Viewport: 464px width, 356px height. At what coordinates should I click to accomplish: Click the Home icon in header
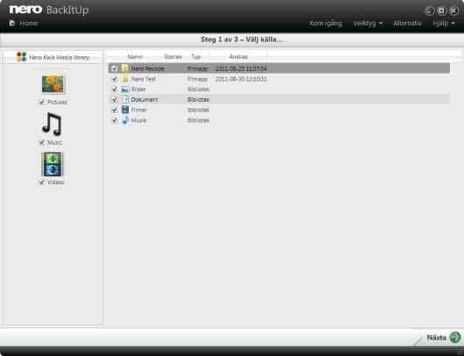pos(12,23)
